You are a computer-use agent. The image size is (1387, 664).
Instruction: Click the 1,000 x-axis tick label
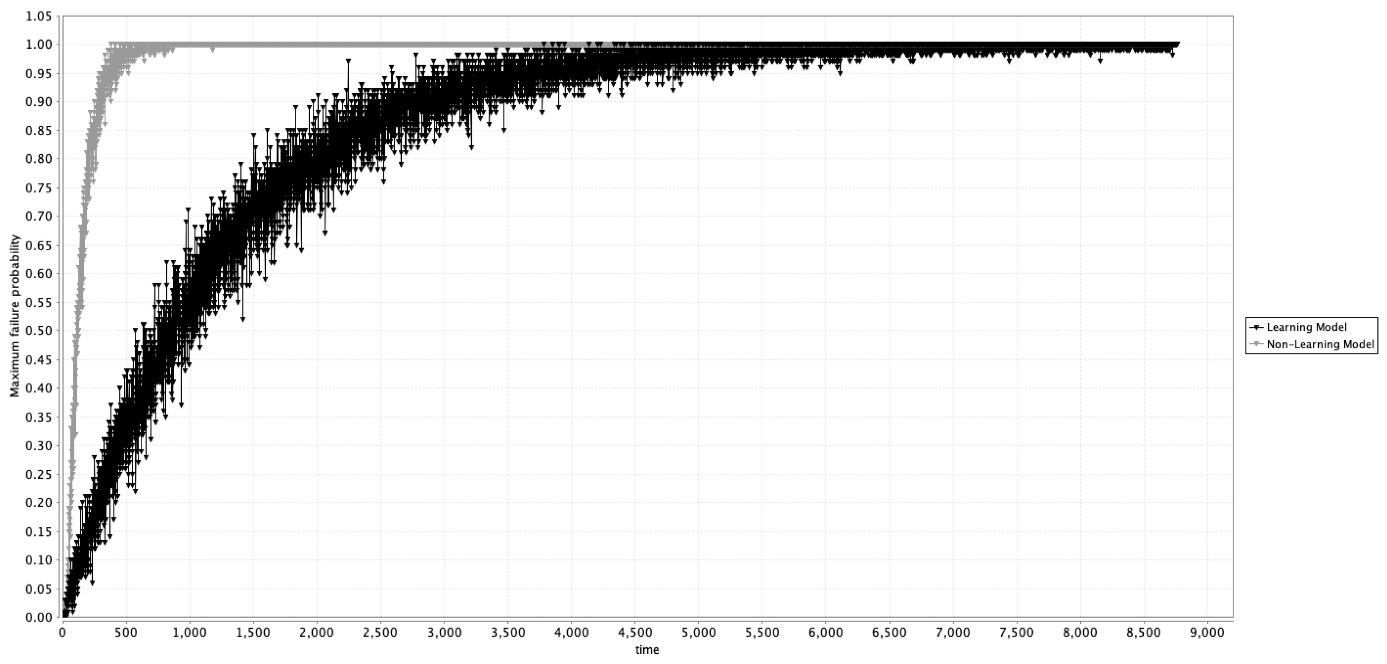click(x=189, y=632)
